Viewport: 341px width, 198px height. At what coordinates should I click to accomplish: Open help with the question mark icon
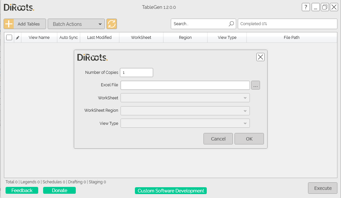(306, 7)
